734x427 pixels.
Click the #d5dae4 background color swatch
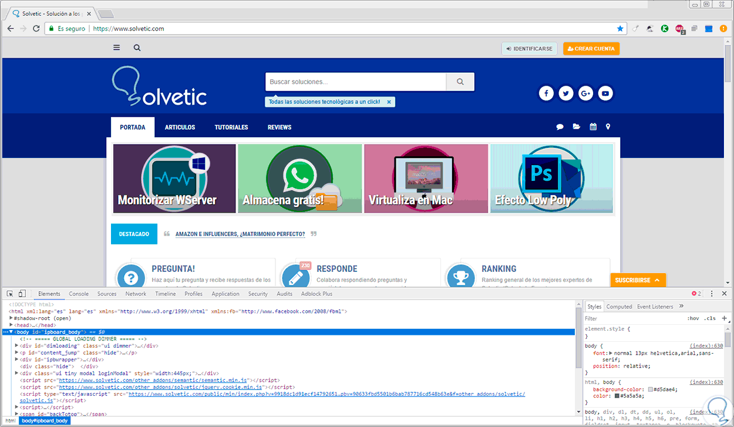(x=650, y=389)
